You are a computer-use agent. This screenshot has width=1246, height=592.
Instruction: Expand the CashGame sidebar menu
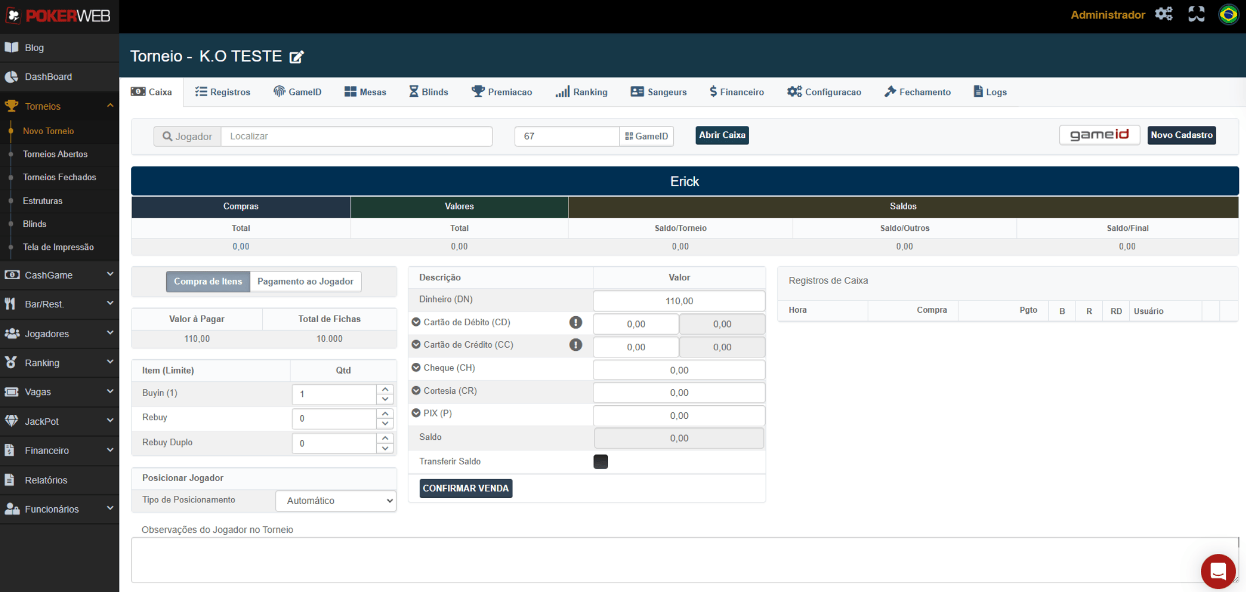pos(60,275)
